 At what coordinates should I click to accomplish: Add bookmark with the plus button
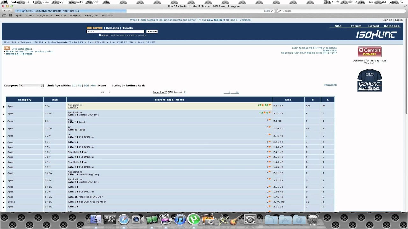tap(18, 11)
